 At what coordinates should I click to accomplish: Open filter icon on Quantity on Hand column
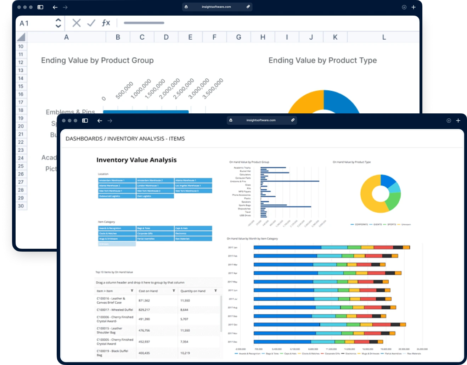click(x=215, y=291)
